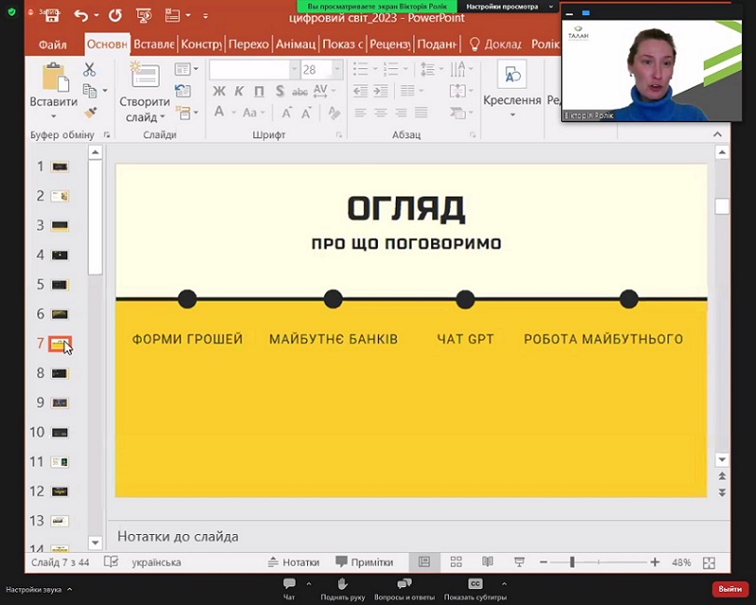Select slide 9 thumbnail
The width and height of the screenshot is (756, 605).
click(x=60, y=402)
